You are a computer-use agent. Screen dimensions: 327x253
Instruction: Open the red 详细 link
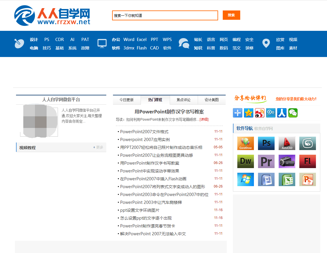[x=204, y=120]
